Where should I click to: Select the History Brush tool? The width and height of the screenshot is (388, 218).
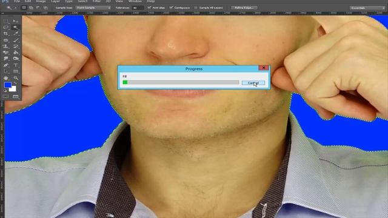(x=16, y=46)
